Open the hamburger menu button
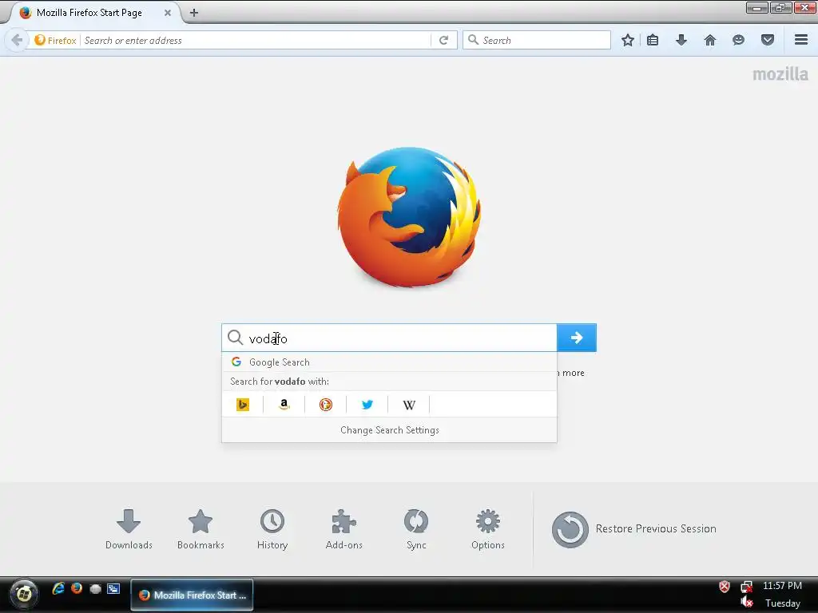This screenshot has height=613, width=818. click(801, 40)
